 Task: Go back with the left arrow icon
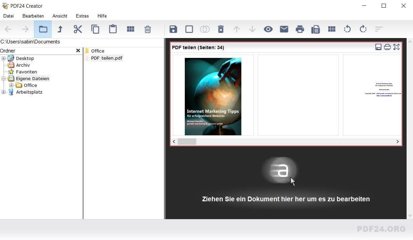[8, 29]
